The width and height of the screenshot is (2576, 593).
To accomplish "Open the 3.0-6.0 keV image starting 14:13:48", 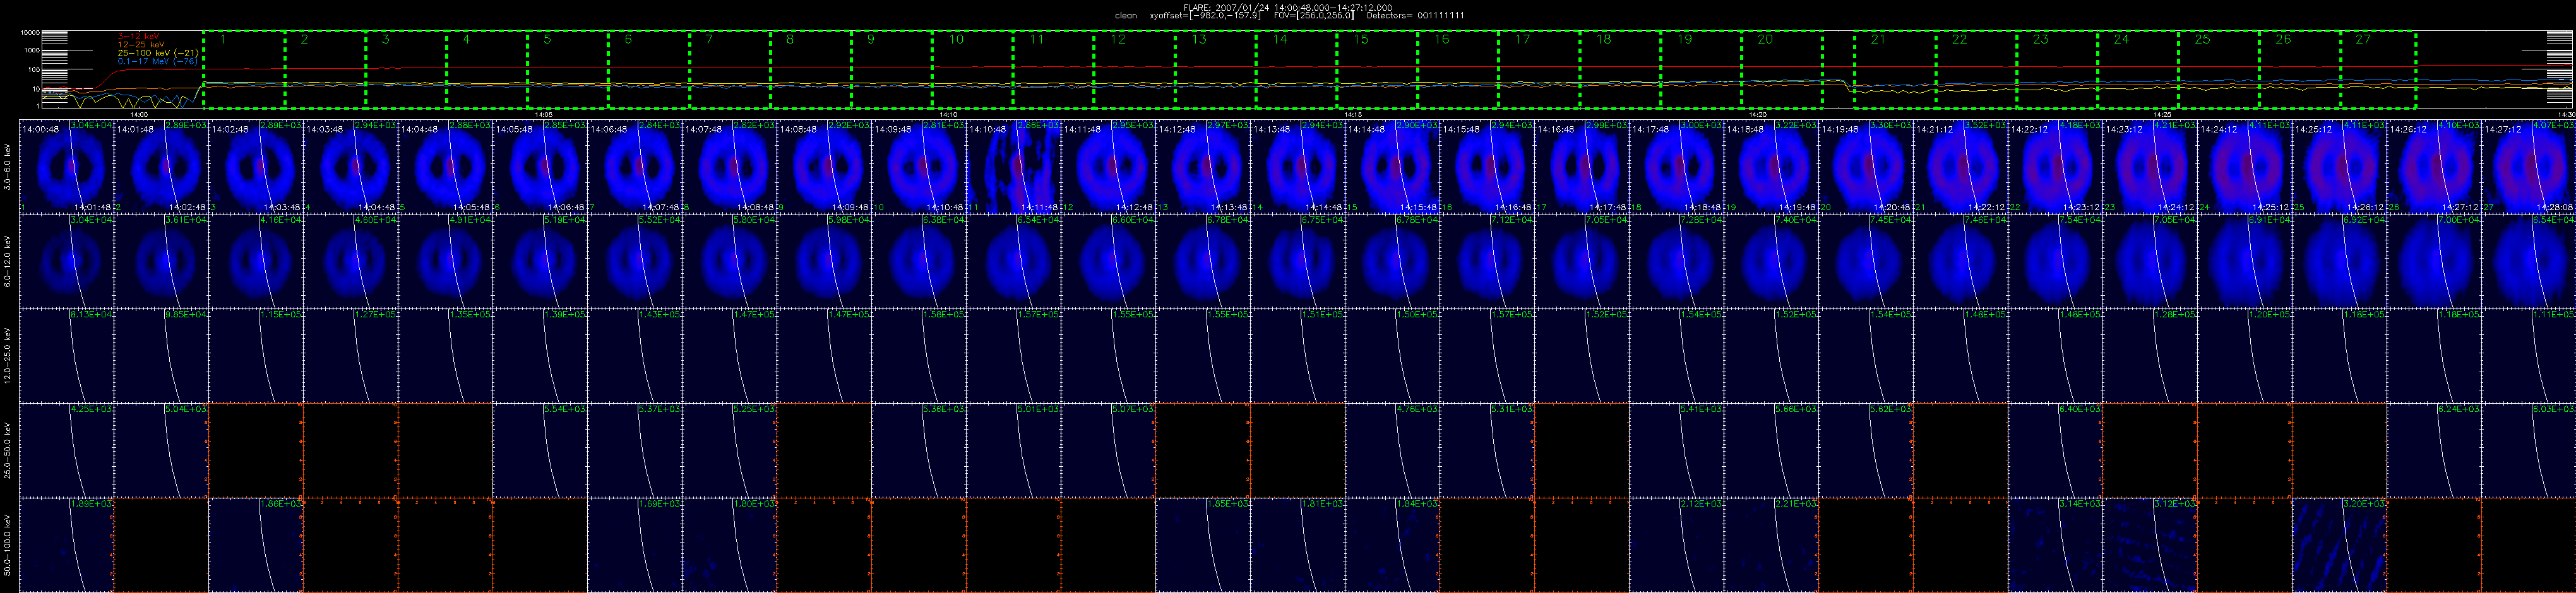I will (1297, 167).
